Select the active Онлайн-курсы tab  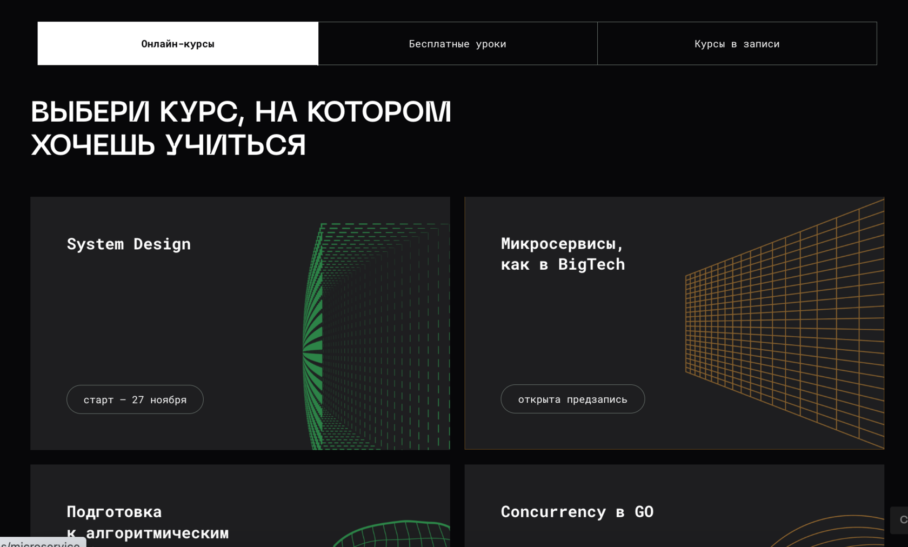coord(178,44)
